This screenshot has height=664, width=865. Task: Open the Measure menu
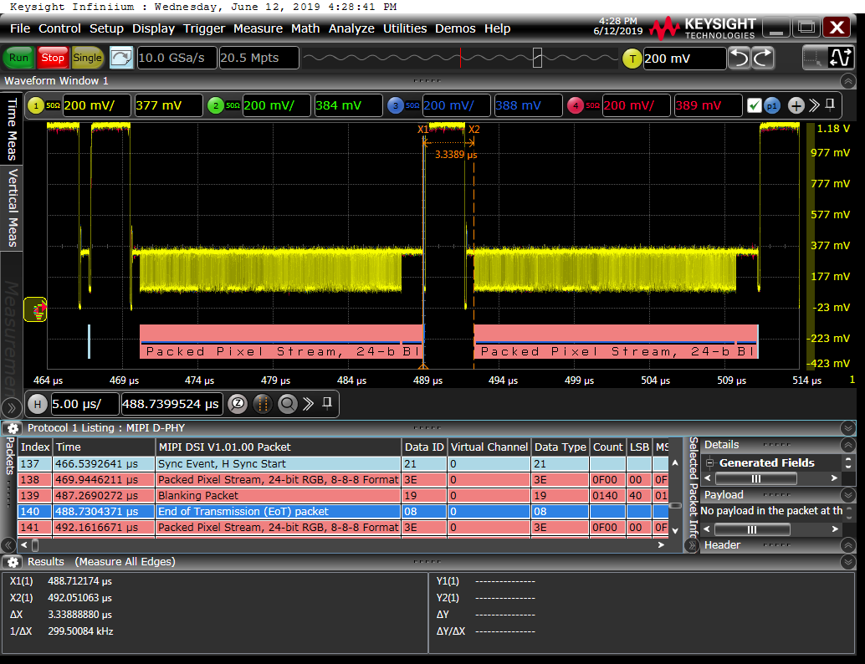pyautogui.click(x=258, y=28)
